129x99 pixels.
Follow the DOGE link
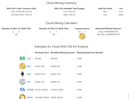30,97
